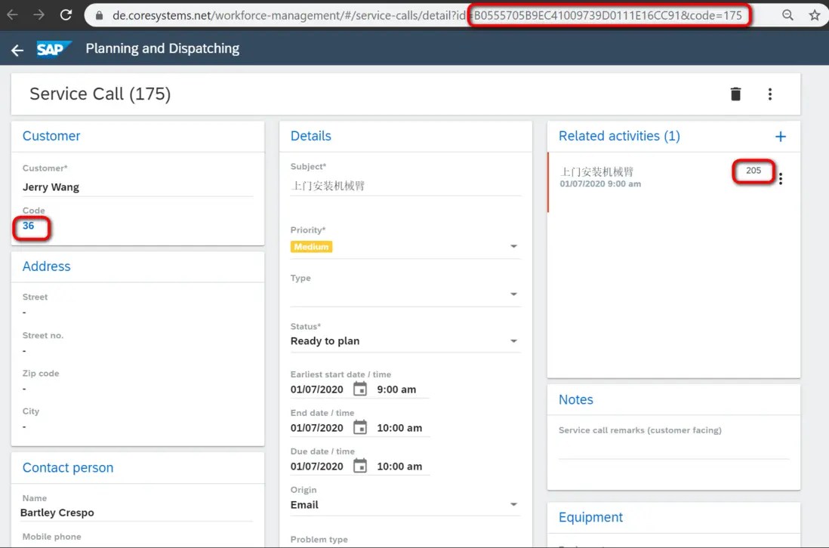Screen dimensions: 829x548
Task: Open the Origin dropdown showing Email
Action: point(513,504)
